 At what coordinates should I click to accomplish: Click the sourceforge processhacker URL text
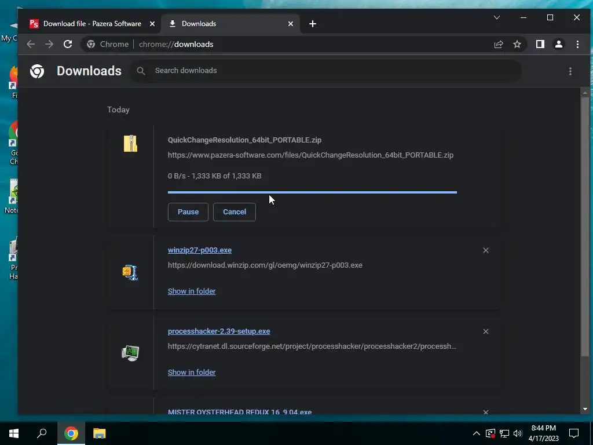tap(312, 346)
